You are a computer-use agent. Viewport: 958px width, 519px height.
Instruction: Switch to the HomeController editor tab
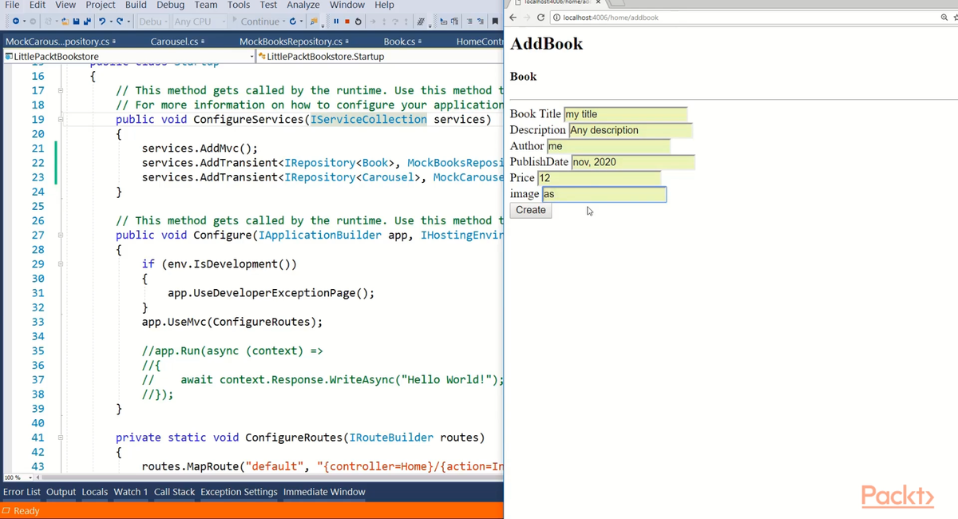point(479,42)
